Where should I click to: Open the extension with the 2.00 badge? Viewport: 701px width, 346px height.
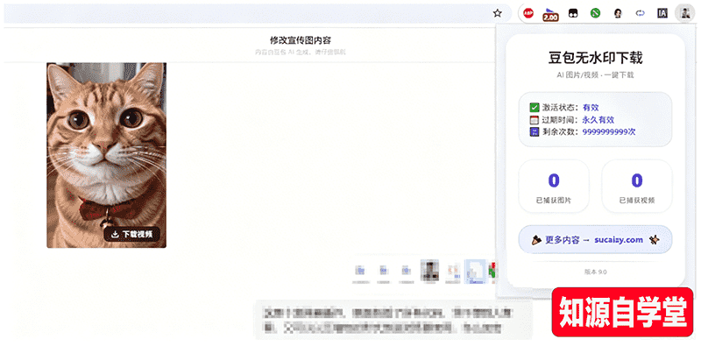(x=550, y=15)
